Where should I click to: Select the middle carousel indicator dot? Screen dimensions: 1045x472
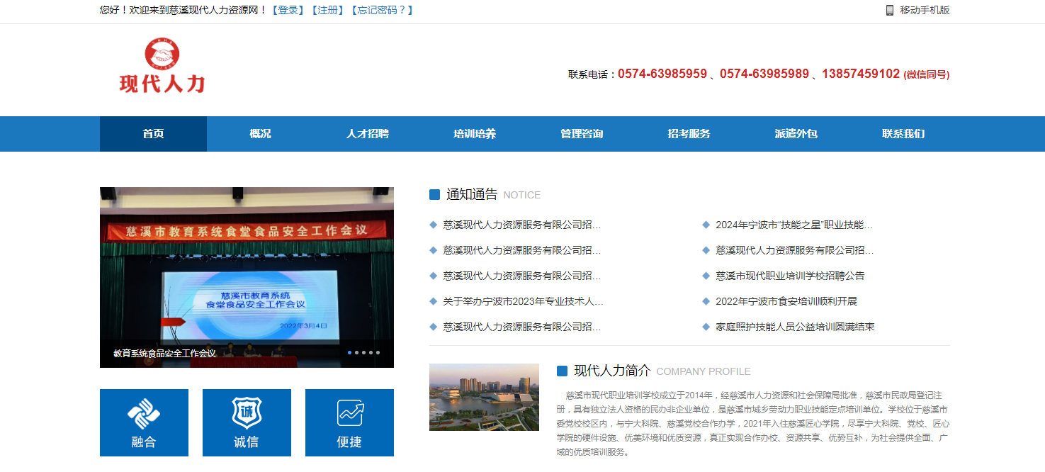click(x=363, y=352)
